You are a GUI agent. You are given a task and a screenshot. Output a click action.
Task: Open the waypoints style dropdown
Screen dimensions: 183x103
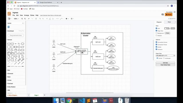coord(62,19)
